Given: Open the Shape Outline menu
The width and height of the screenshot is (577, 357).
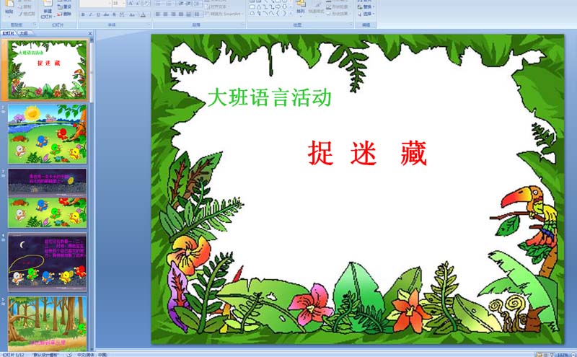Looking at the screenshot, I should 340,6.
